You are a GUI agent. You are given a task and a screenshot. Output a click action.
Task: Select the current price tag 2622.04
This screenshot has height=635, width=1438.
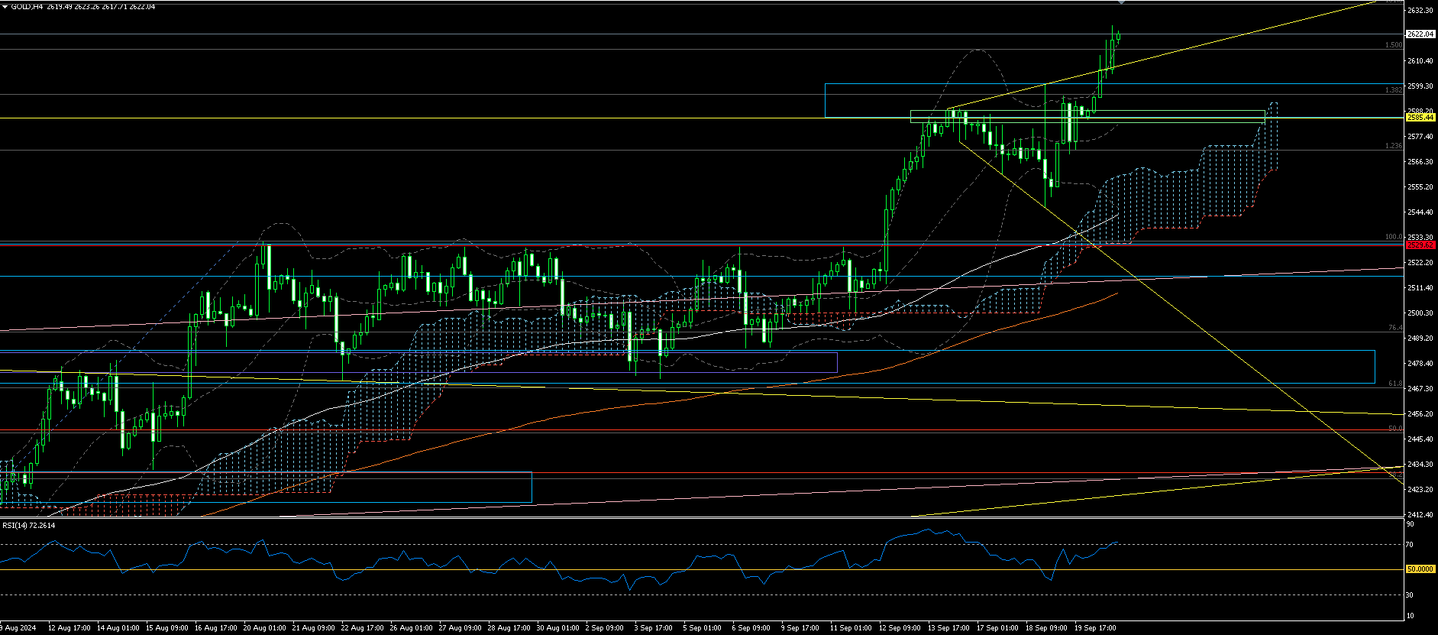coord(1420,34)
